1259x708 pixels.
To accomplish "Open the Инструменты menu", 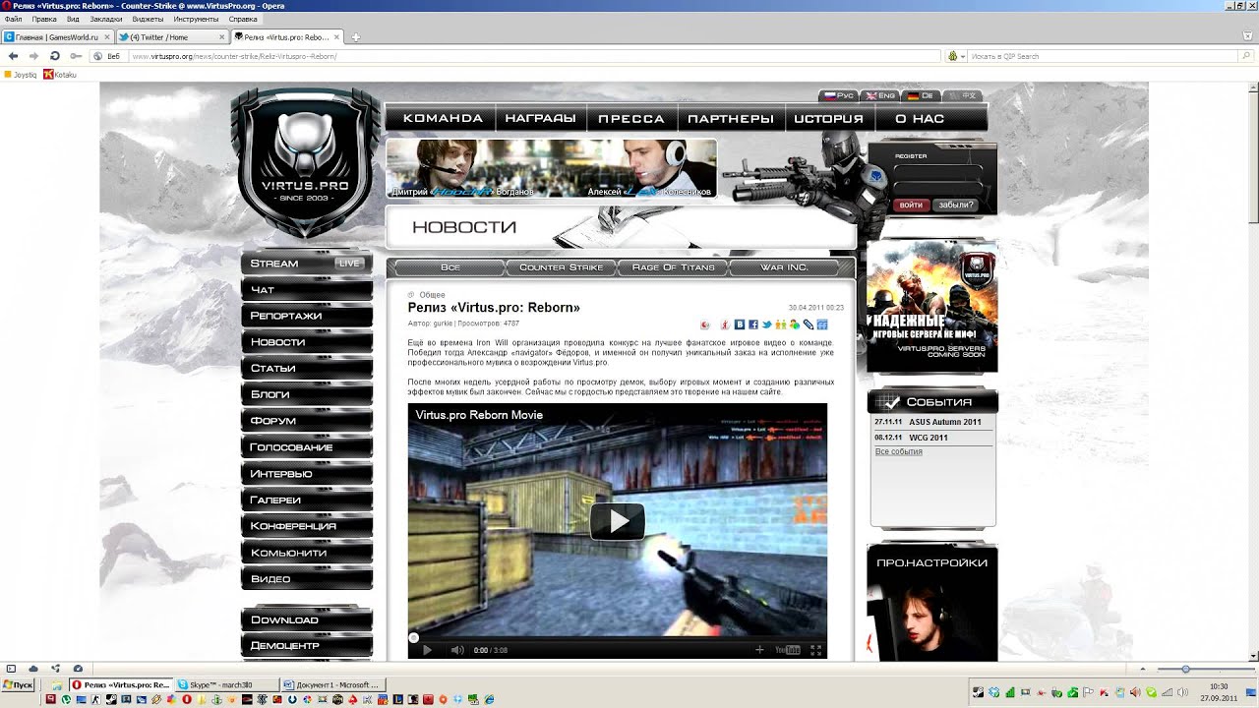I will (x=196, y=19).
